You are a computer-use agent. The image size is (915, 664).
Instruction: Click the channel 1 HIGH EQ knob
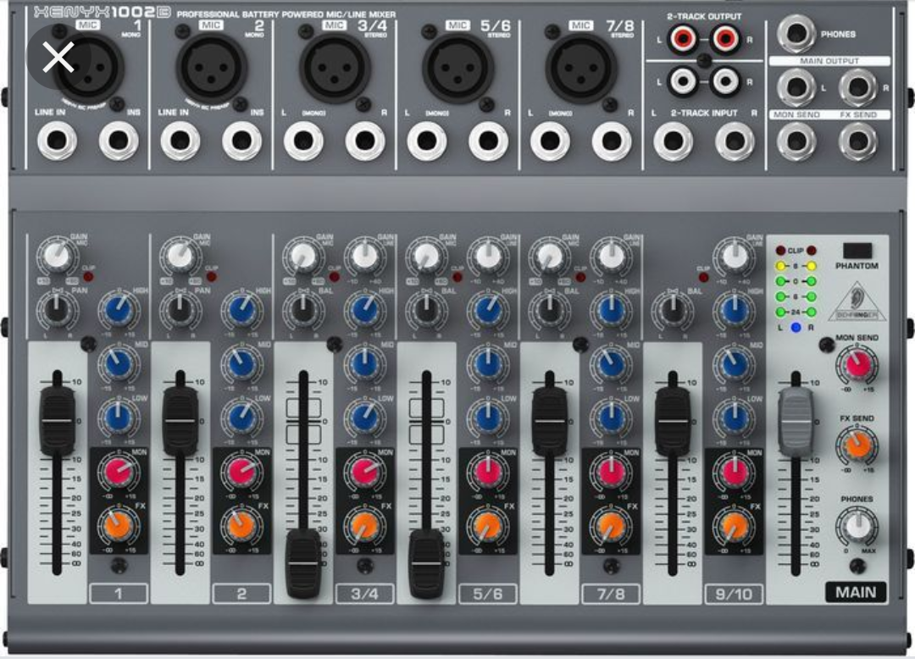[119, 309]
